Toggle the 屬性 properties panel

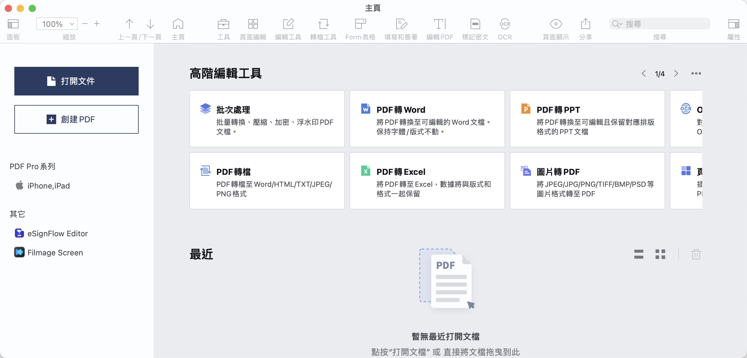[x=734, y=24]
